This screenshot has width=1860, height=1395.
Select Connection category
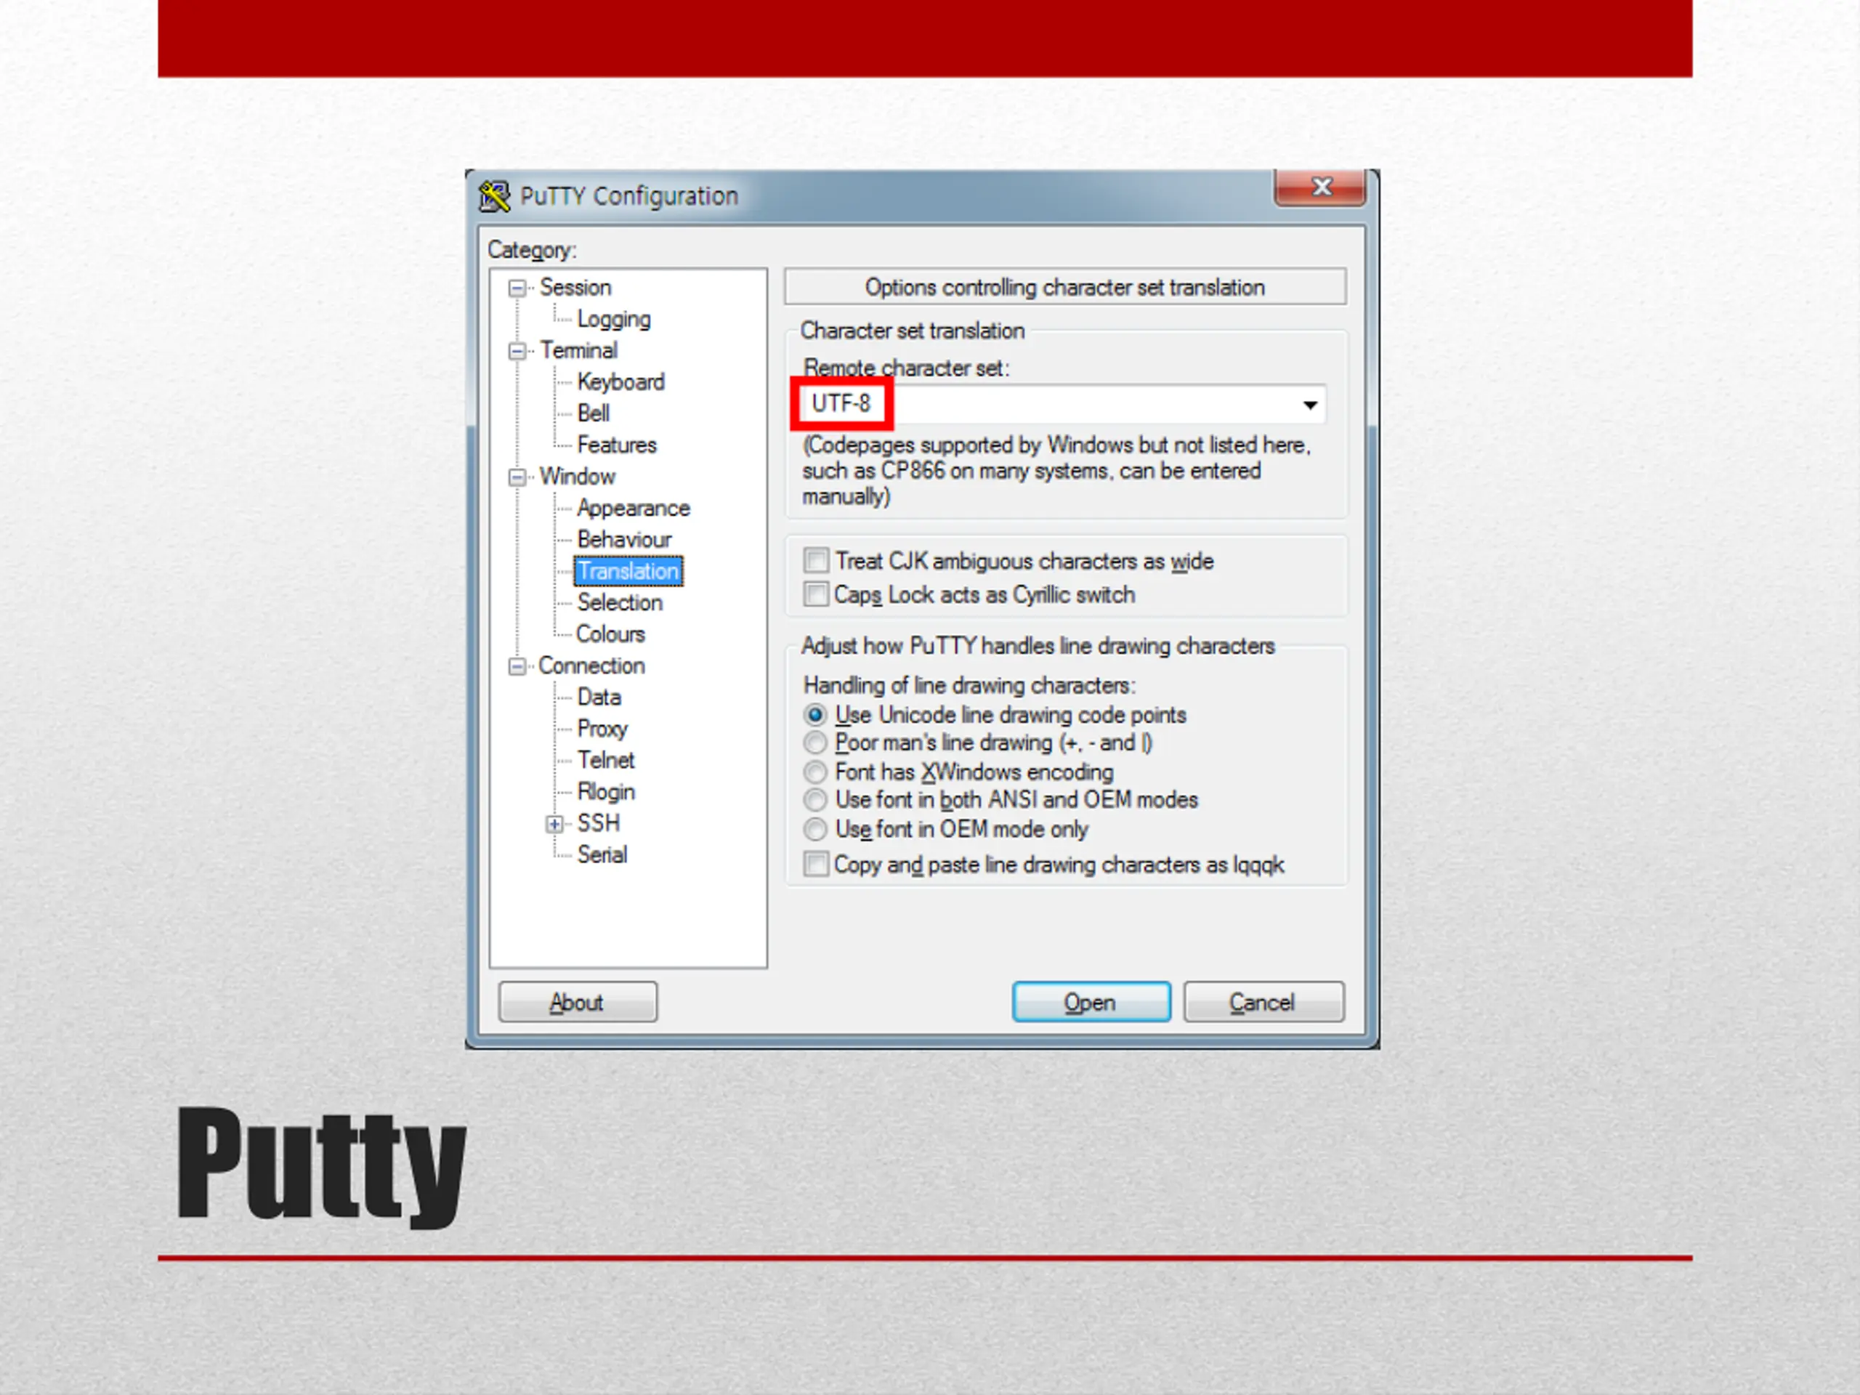[x=591, y=666]
